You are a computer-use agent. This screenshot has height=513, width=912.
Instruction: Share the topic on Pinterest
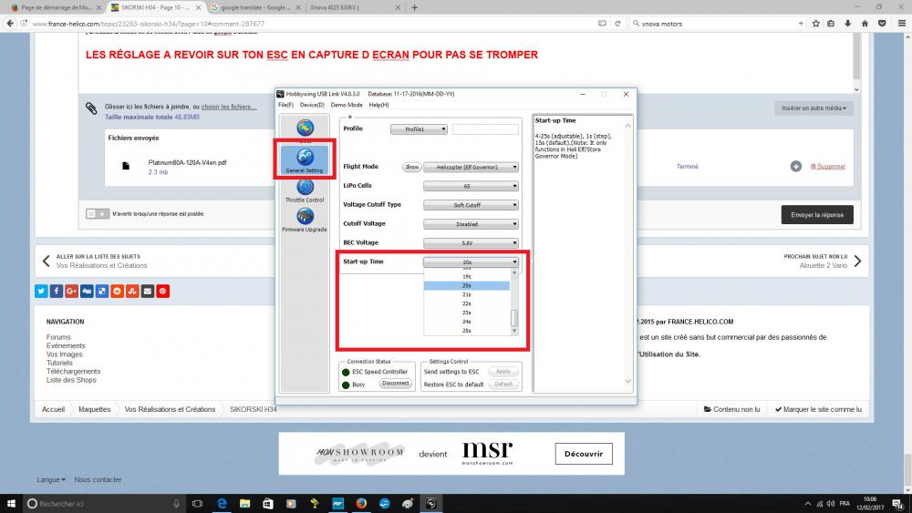click(x=163, y=291)
